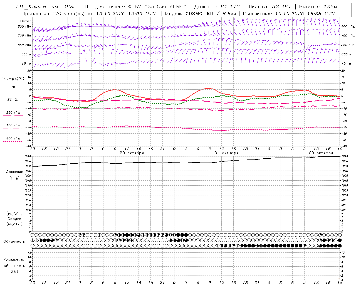The height and width of the screenshot is (285, 356).
Task: Click the Высота: 135м value
Action: click(x=318, y=7)
